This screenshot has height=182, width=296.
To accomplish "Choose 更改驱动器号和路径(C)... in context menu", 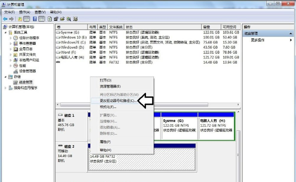I will tap(122, 101).
